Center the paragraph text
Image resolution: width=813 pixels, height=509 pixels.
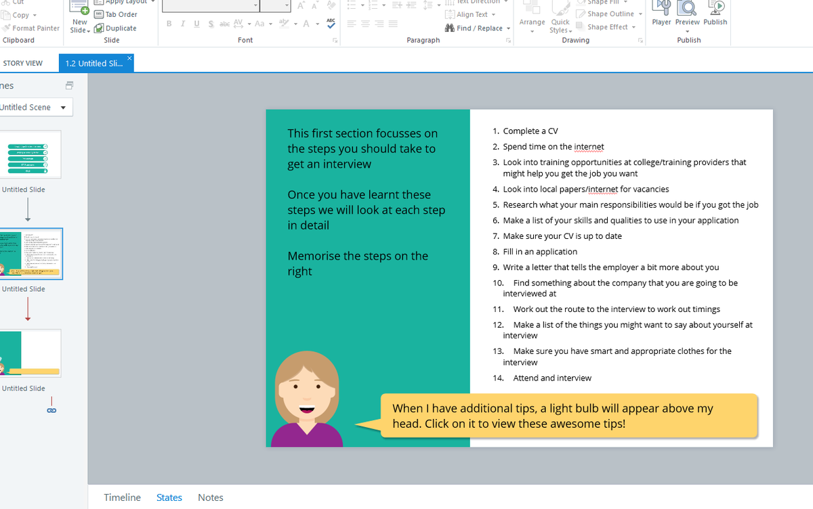[x=366, y=24]
